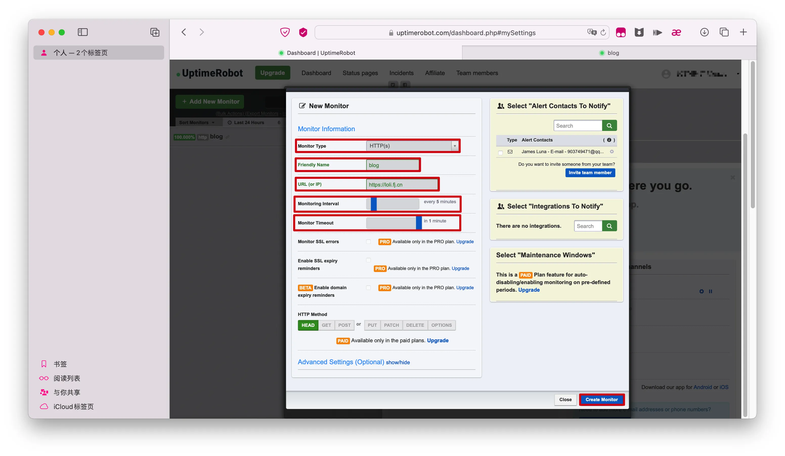This screenshot has height=456, width=785.
Task: Select the POST HTTP method
Action: [x=344, y=325]
